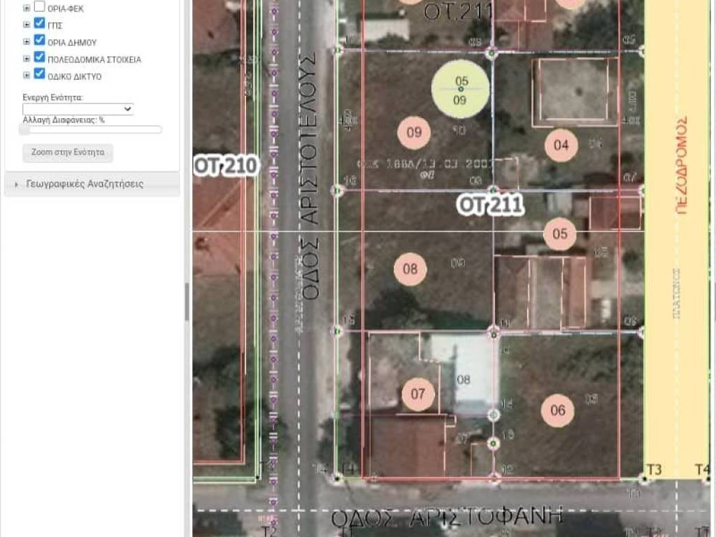
Task: Enable the ΟΡΙΑ-ΦΕΚ layer checkbox
Action: pos(40,7)
